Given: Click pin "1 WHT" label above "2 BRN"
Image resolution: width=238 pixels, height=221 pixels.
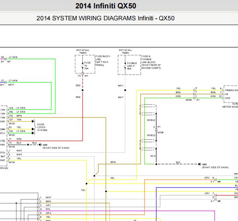Looking at the screenshot, I should click(45, 198).
